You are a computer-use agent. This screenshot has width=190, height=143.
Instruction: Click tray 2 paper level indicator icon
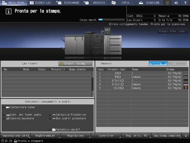[186, 77]
